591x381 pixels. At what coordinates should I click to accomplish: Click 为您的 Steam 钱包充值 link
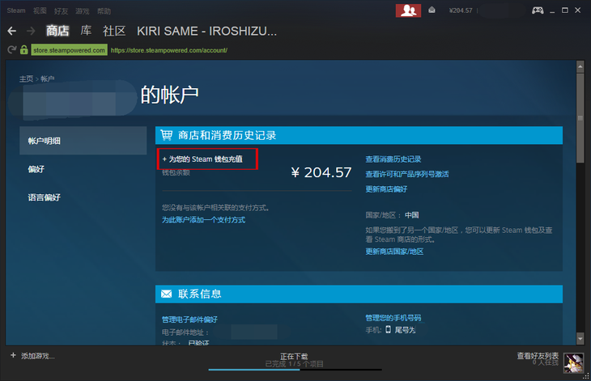coord(202,159)
